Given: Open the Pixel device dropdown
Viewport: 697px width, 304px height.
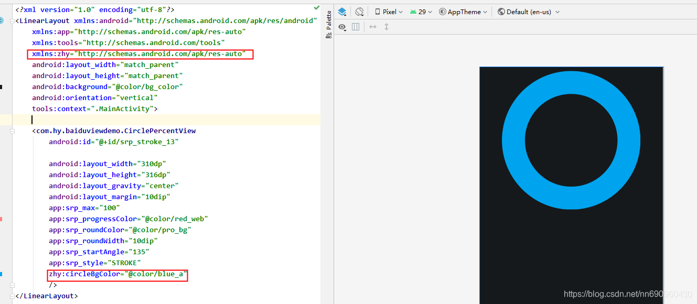Looking at the screenshot, I should (389, 12).
